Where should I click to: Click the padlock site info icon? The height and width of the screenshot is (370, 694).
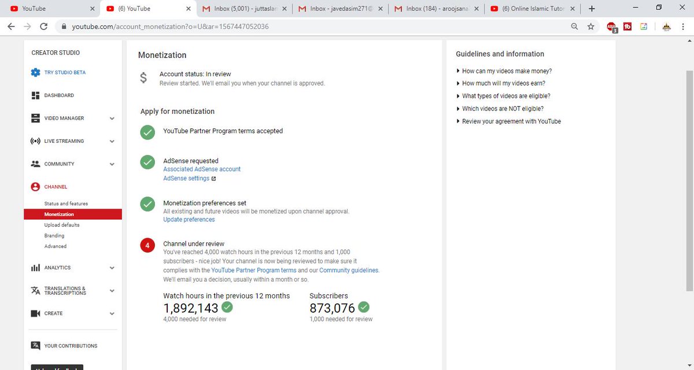(x=64, y=27)
